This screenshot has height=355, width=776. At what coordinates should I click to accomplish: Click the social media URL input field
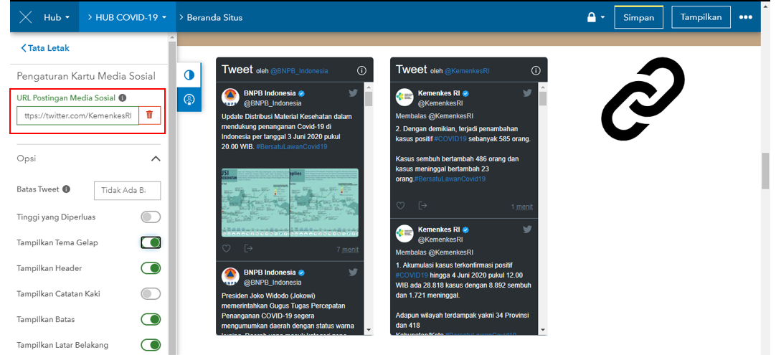coord(77,115)
